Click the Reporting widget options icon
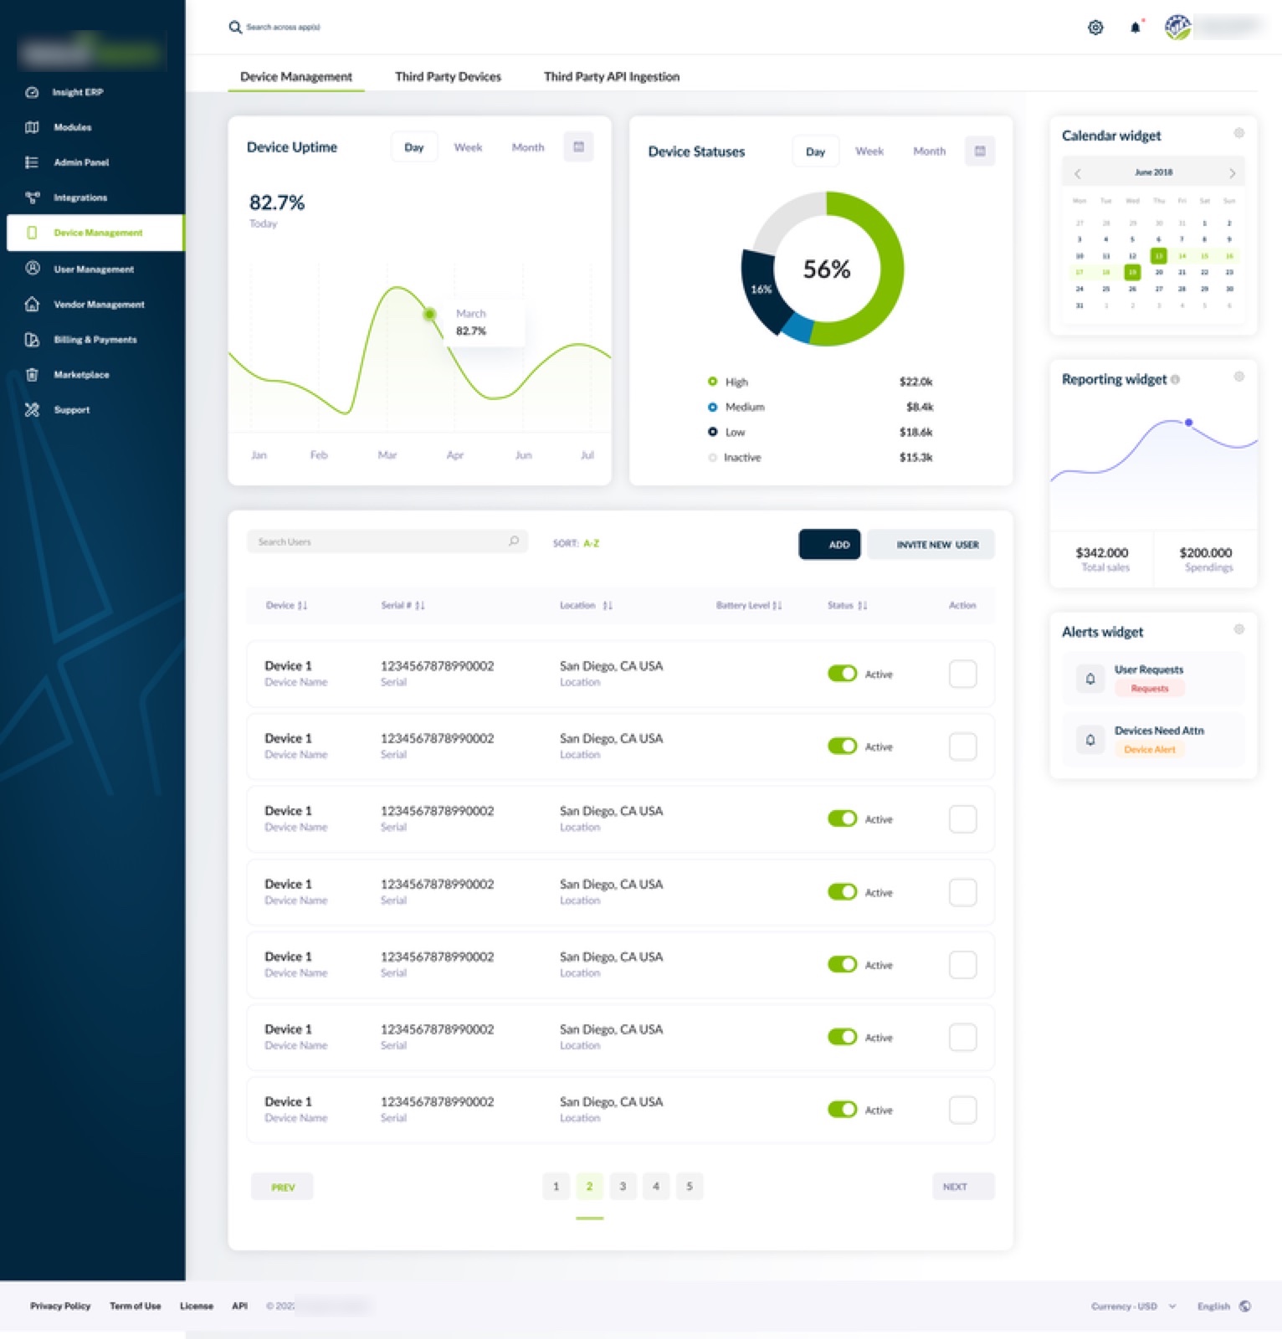This screenshot has width=1282, height=1339. click(1239, 377)
